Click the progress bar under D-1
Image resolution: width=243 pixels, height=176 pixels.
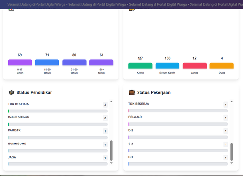click(178, 164)
